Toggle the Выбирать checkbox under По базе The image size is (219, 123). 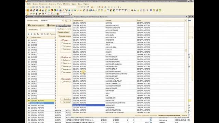click(62, 60)
